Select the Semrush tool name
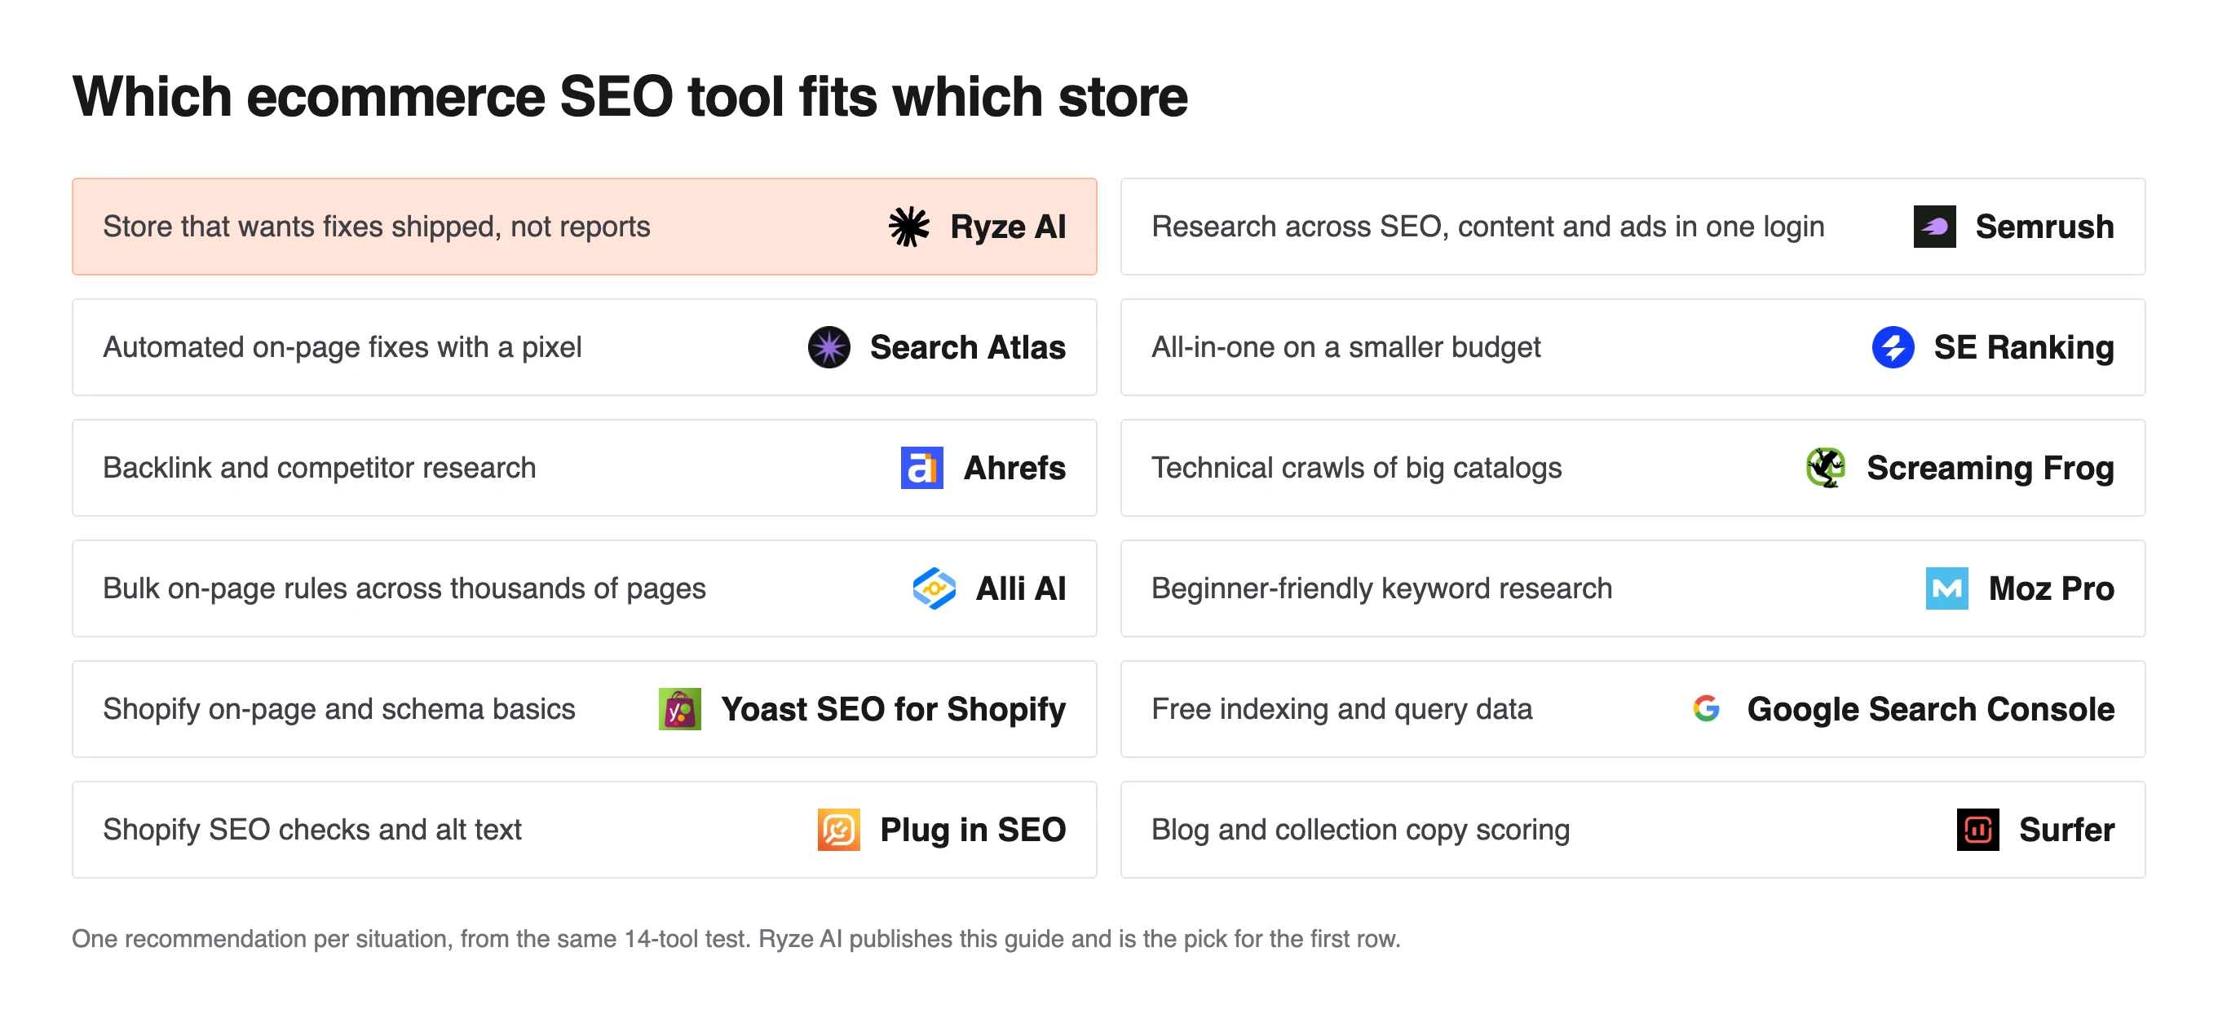The height and width of the screenshot is (1018, 2218). point(2044,227)
